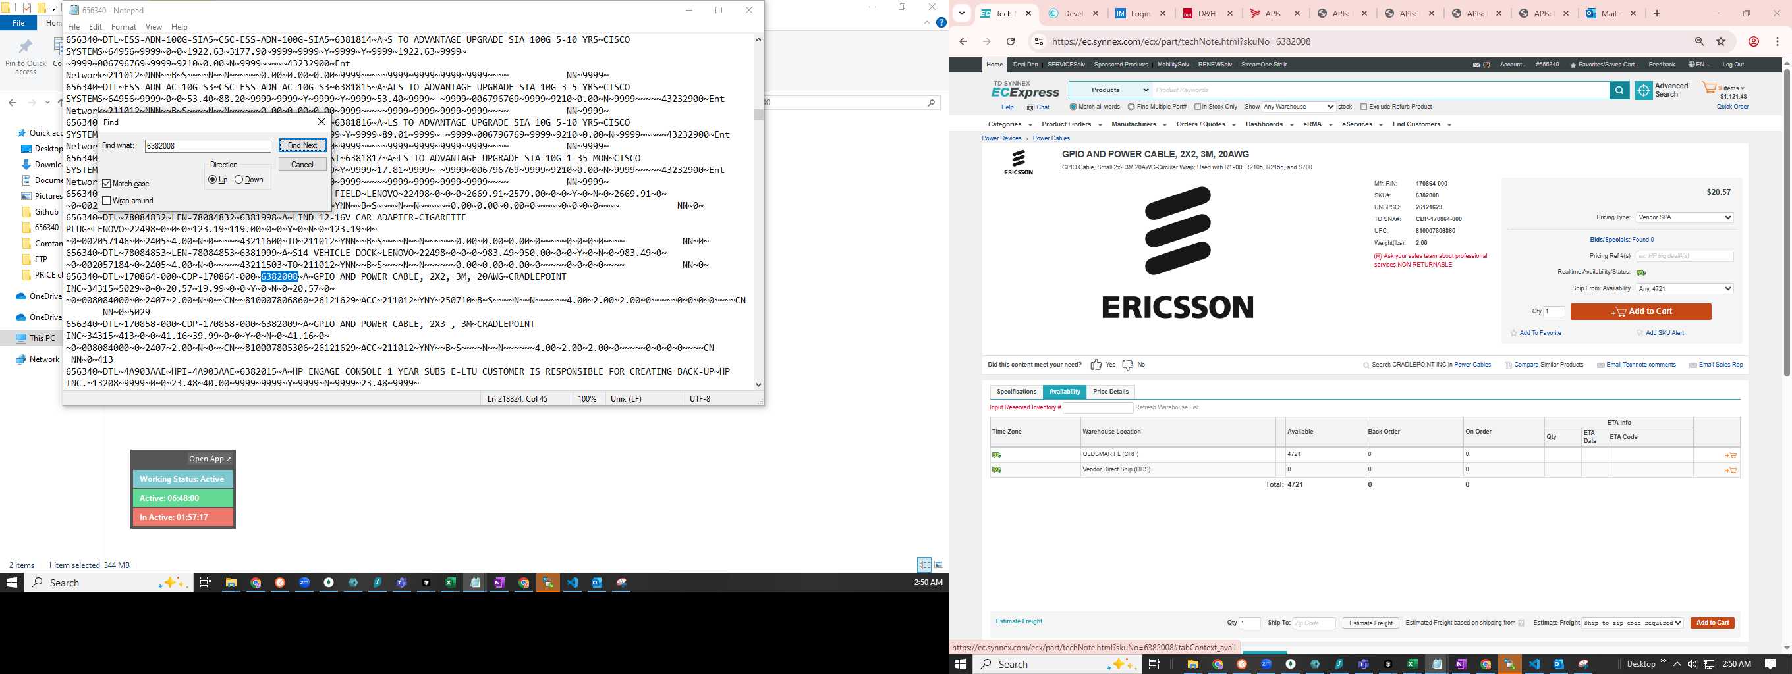Click thumbs-up Yes feedback icon
This screenshot has height=674, width=1792.
click(x=1096, y=365)
